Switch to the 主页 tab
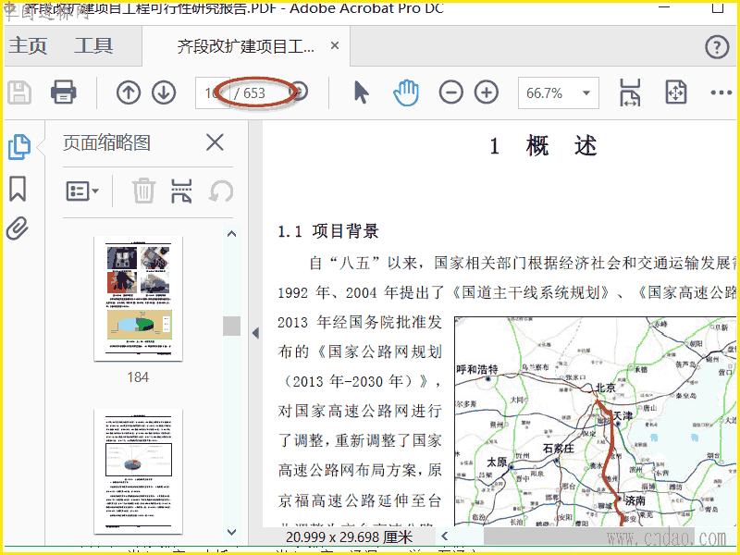Image resolution: width=740 pixels, height=555 pixels. [28, 45]
